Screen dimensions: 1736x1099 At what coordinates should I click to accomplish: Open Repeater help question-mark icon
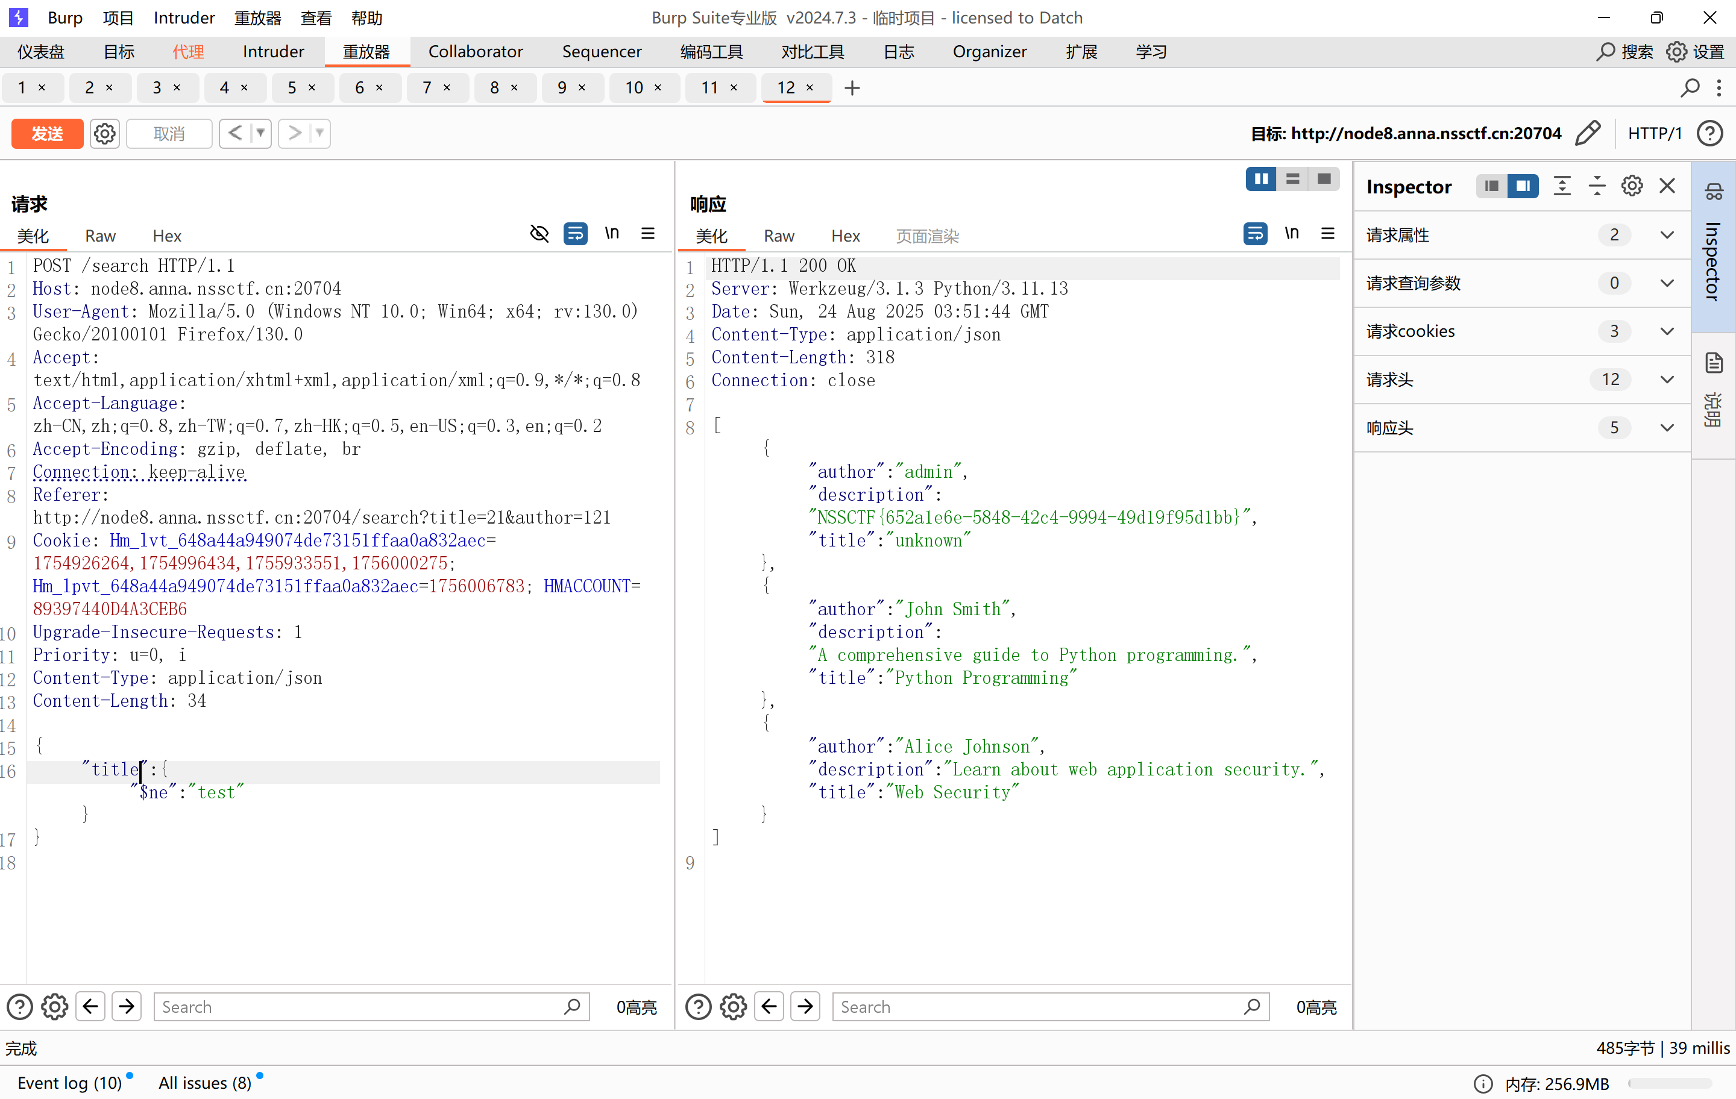(1710, 133)
